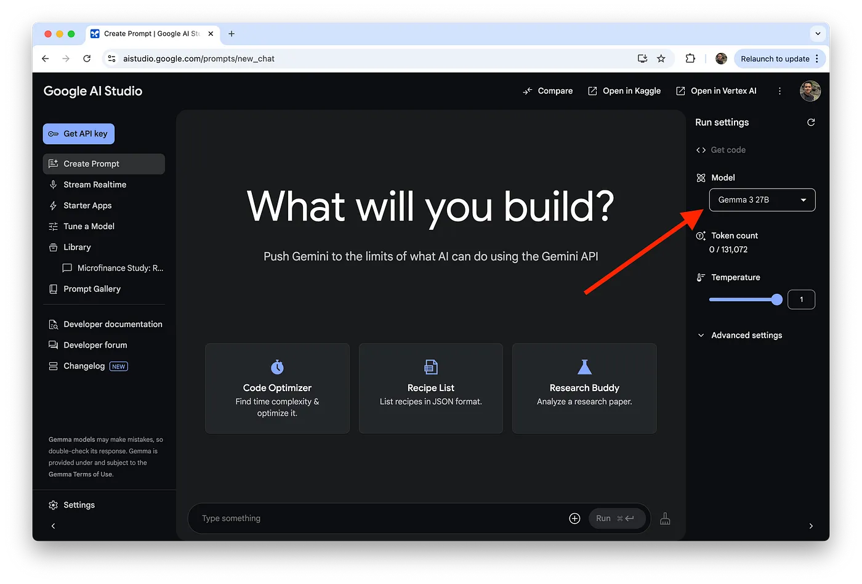Select Create Prompt in the sidebar

pos(104,164)
